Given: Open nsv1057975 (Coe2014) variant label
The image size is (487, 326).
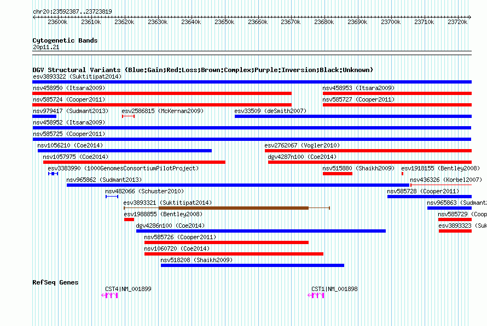Looking at the screenshot, I should pos(76,157).
